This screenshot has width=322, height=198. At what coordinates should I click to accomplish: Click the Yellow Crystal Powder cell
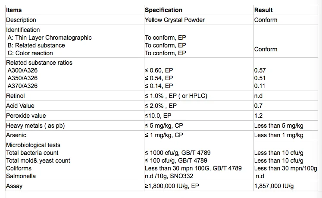[x=175, y=20]
